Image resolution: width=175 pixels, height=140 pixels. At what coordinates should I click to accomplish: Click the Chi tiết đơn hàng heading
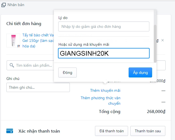pos(24,24)
